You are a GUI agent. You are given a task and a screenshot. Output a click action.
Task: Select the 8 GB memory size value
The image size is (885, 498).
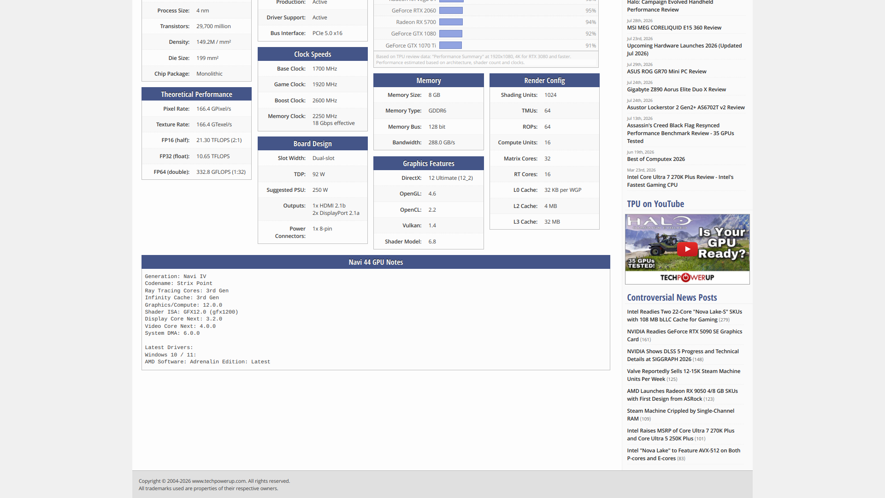pos(434,95)
